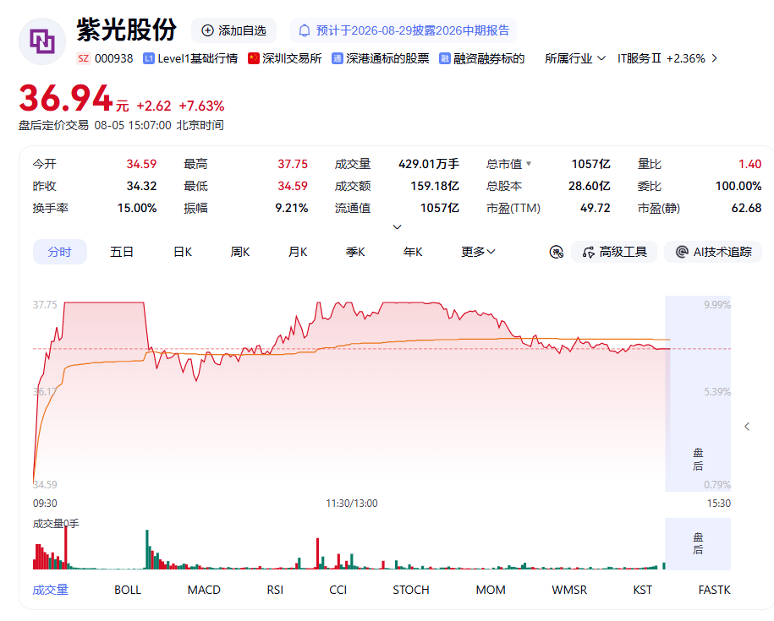774x621 pixels.
Task: Switch to the 季K chart tab
Action: click(x=355, y=252)
